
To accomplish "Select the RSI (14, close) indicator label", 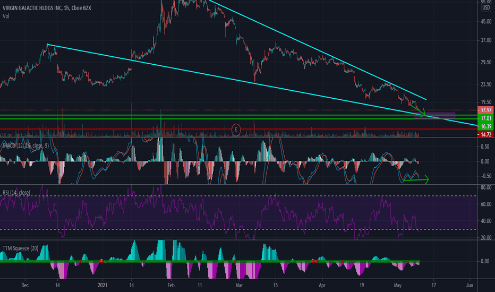I will click(16, 193).
